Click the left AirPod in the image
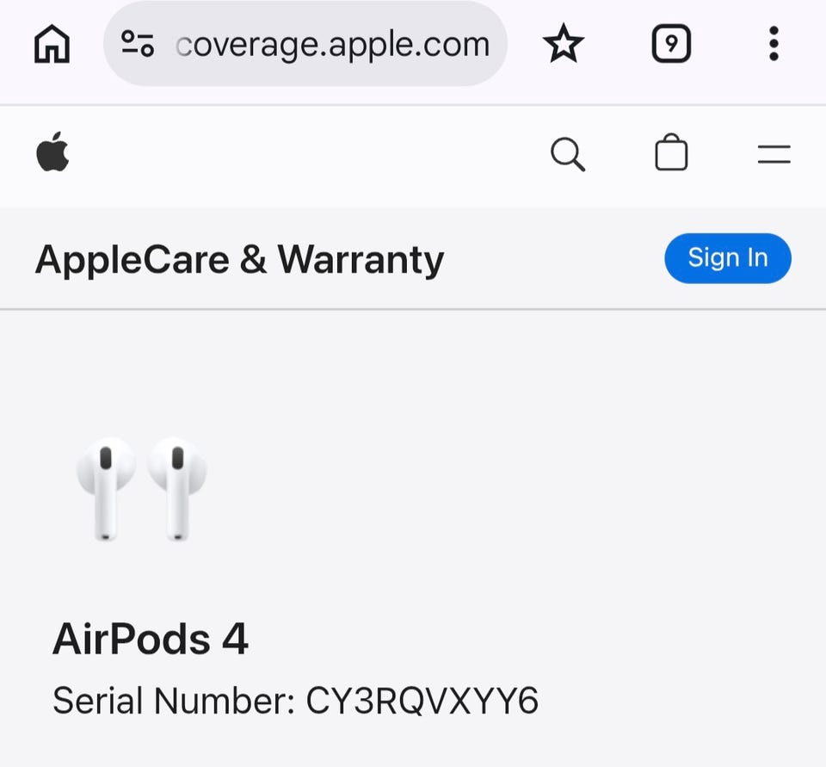This screenshot has width=826, height=767. tap(105, 489)
